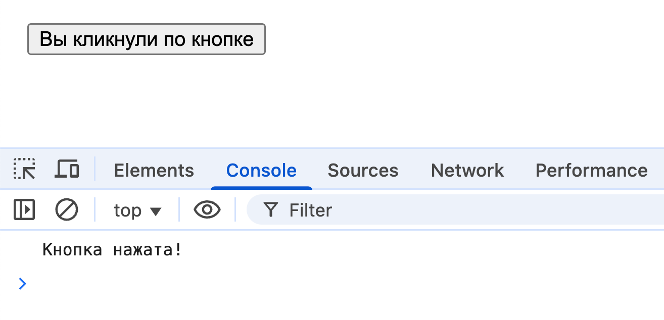Click the Кнопка нажата! log message

[112, 250]
